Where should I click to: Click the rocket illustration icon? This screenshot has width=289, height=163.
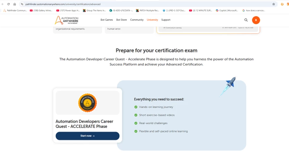(x=228, y=86)
